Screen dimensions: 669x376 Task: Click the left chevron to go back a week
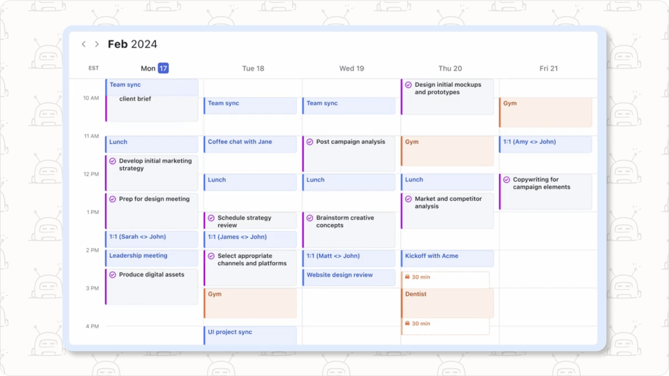pyautogui.click(x=84, y=44)
